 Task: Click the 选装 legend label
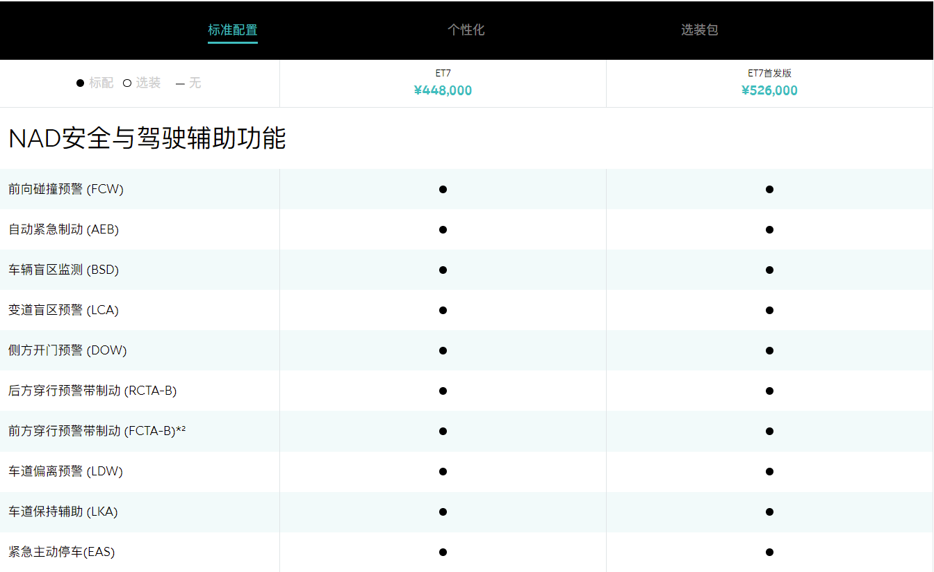click(x=148, y=83)
